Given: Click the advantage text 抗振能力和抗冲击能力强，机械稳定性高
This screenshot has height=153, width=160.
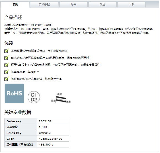Looking at the screenshot, I should [x=36, y=79].
